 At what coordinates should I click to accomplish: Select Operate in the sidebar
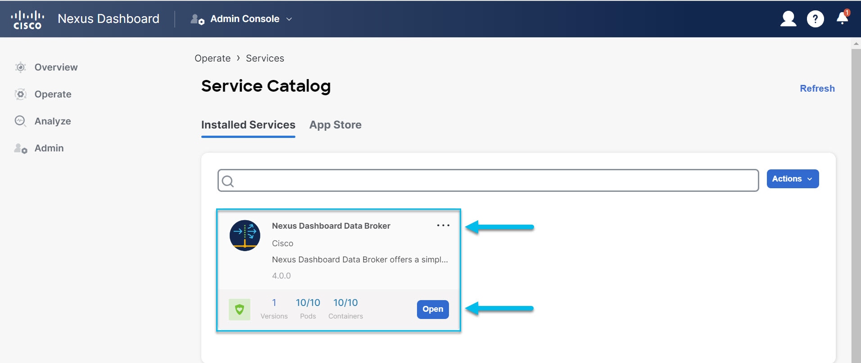coord(53,94)
